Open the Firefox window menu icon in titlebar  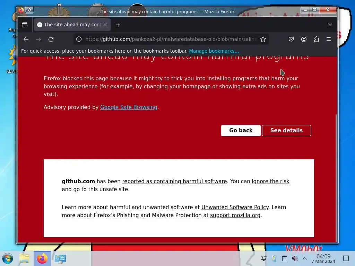21,10
